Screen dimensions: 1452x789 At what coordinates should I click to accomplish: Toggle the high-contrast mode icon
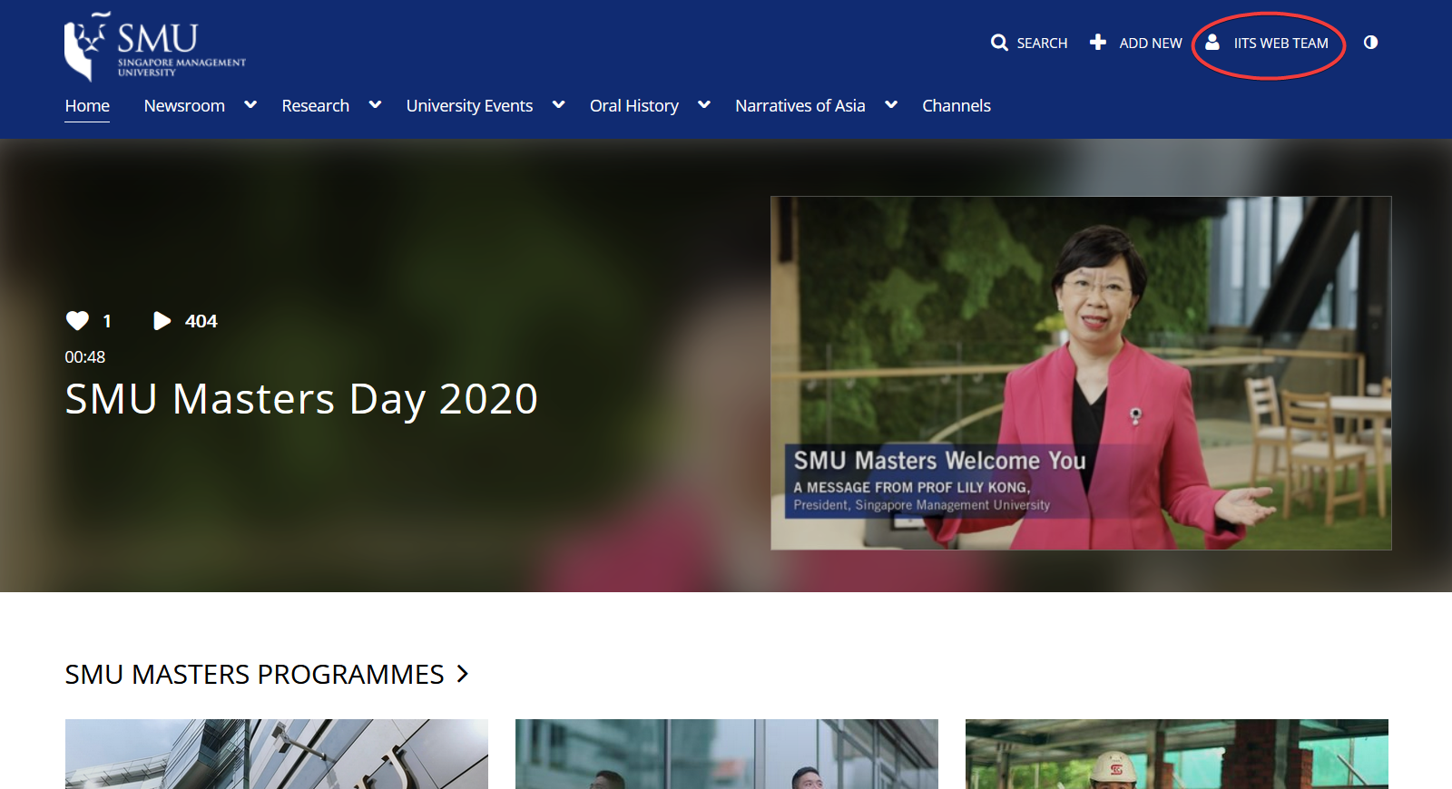coord(1370,43)
